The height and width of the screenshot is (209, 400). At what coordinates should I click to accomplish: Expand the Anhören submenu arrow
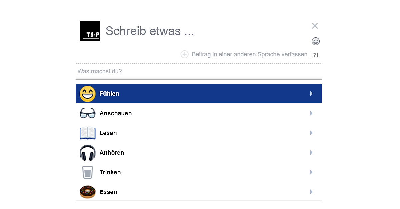(x=311, y=153)
